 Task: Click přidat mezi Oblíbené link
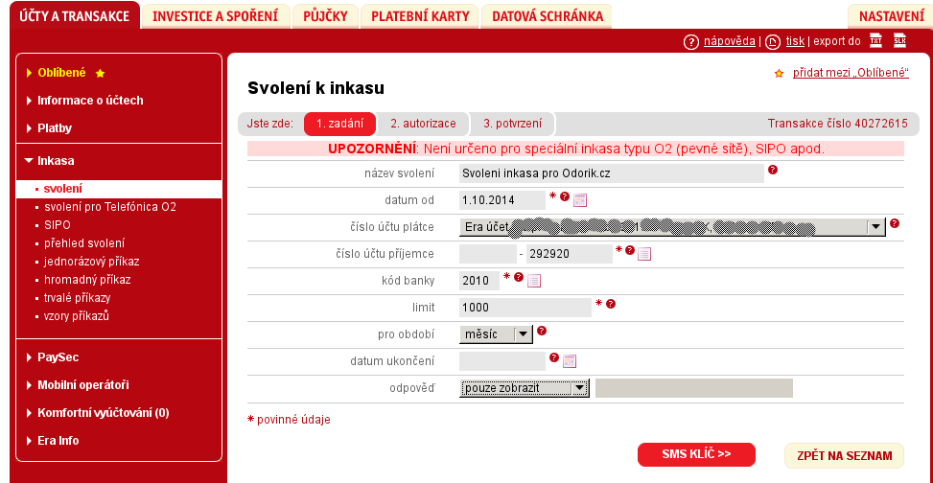851,73
